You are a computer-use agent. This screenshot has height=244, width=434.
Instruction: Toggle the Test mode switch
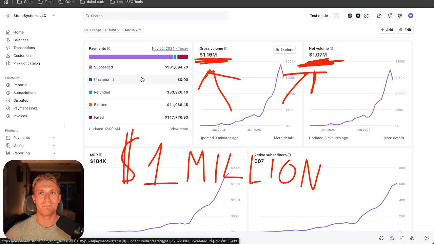pos(334,16)
